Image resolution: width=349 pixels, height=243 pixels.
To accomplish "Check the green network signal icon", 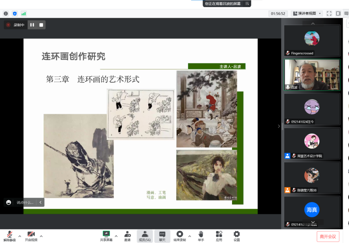I will coord(24,14).
